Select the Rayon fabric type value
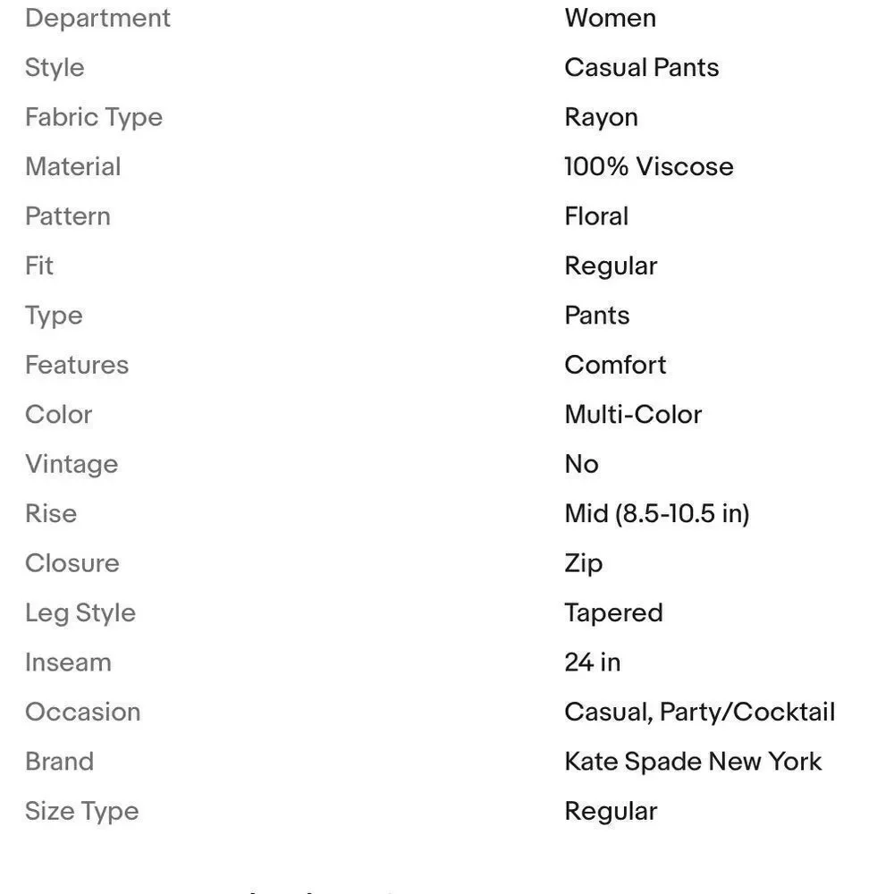Screen dimensions: 894x894 601,117
